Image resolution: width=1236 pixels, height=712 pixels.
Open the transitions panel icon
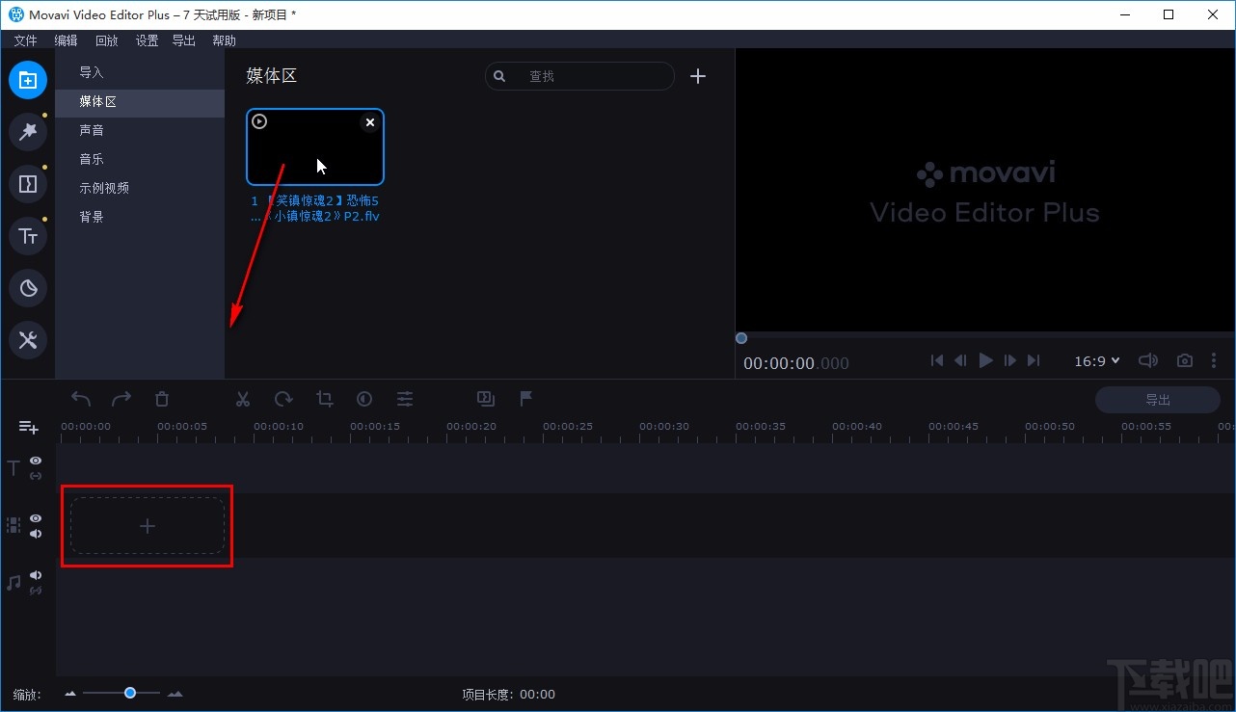pyautogui.click(x=28, y=184)
